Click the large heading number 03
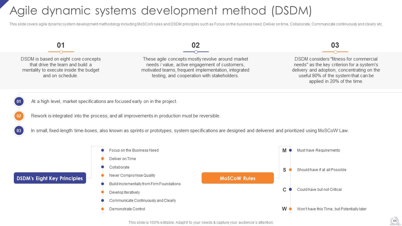The image size is (402, 226). (335, 45)
